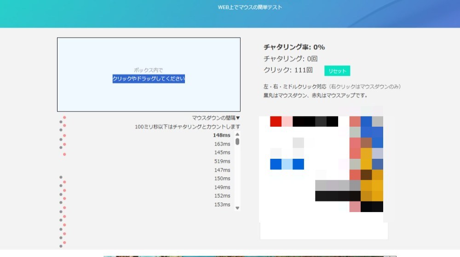The height and width of the screenshot is (257, 460).
Task: Click the 519ms interval entry
Action: tap(222, 161)
